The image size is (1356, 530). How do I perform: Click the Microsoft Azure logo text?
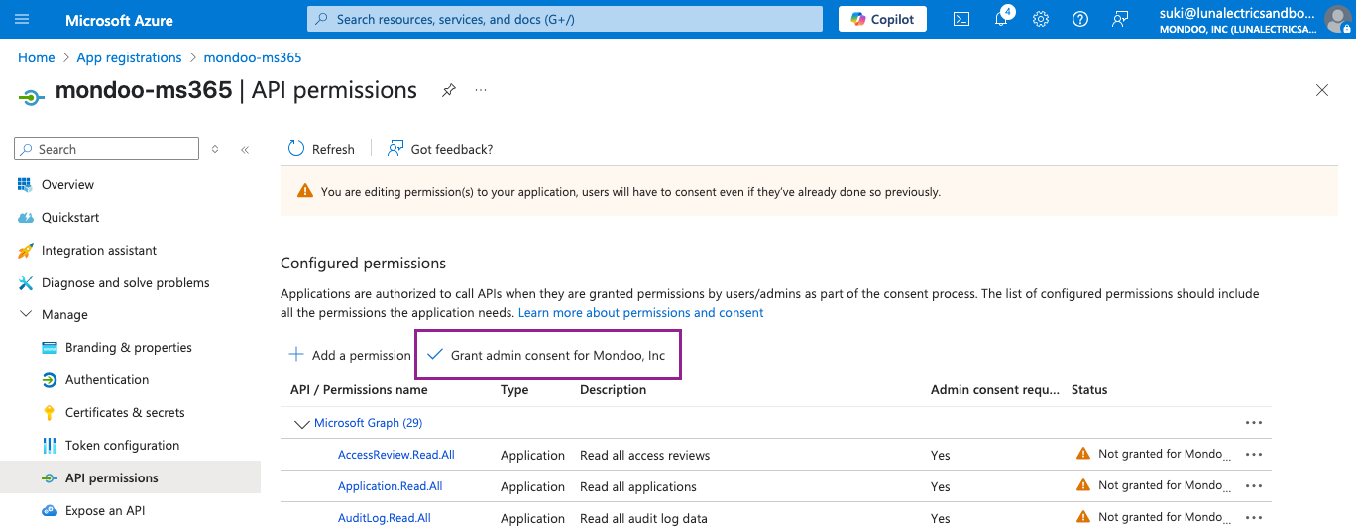[x=119, y=20]
